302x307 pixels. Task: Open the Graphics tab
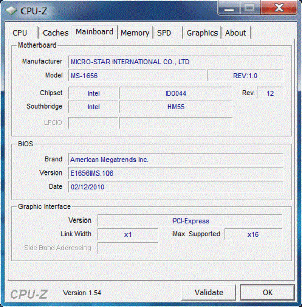pyautogui.click(x=202, y=33)
